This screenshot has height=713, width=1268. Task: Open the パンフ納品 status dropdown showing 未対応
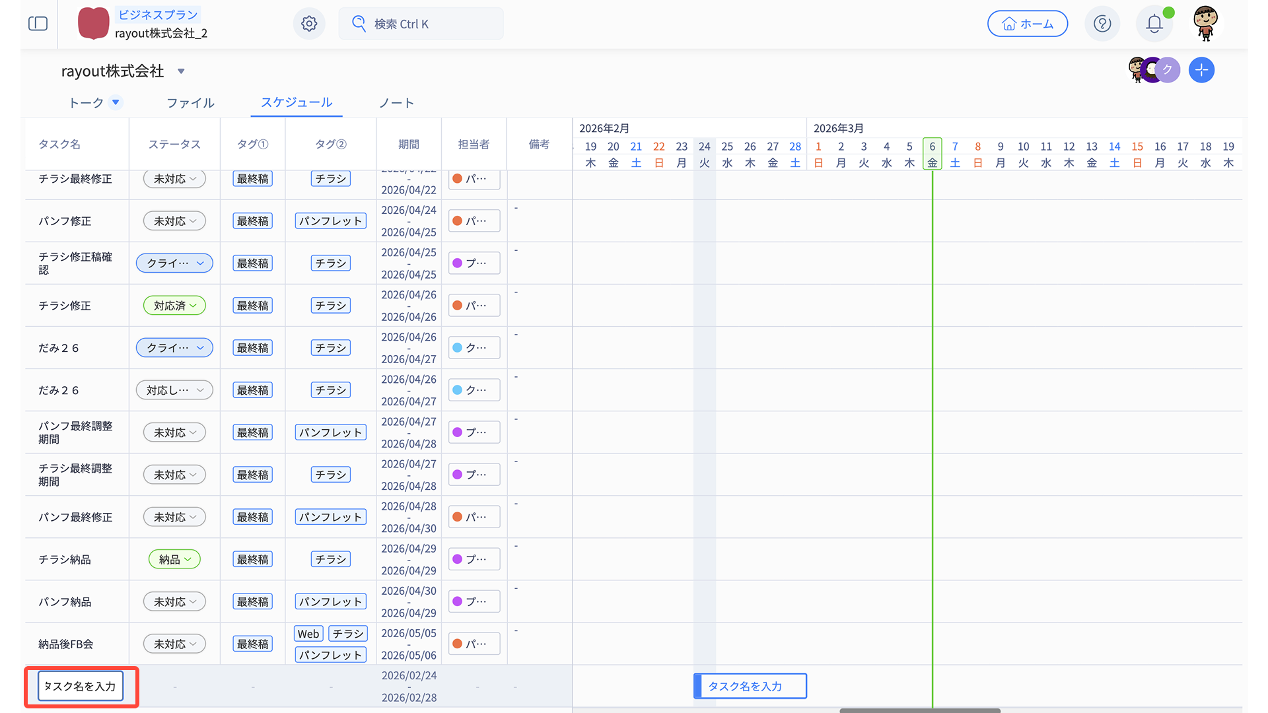coord(174,601)
